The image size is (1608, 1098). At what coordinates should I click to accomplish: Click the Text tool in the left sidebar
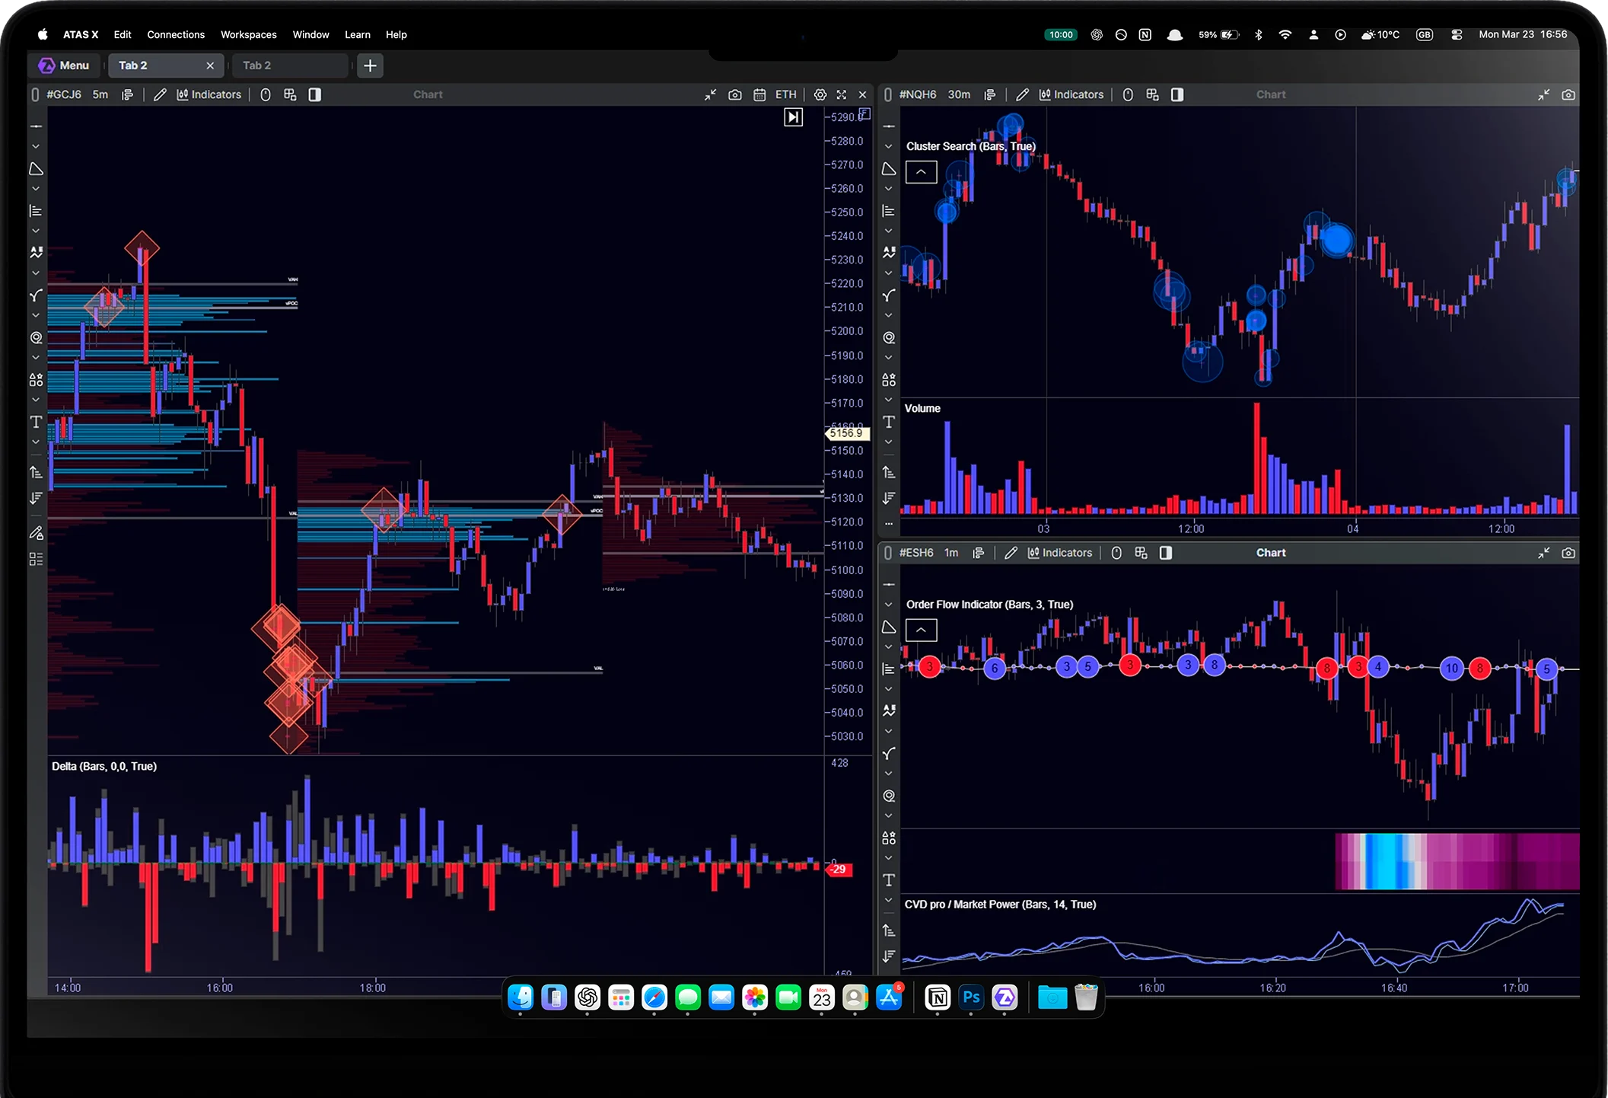[x=36, y=422]
